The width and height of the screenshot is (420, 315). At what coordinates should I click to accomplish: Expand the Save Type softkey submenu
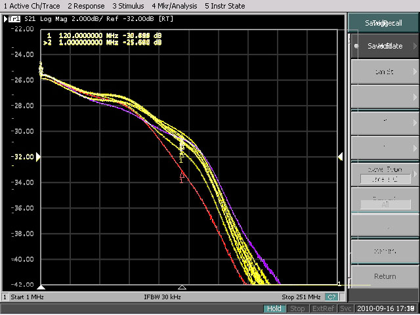tap(384, 174)
